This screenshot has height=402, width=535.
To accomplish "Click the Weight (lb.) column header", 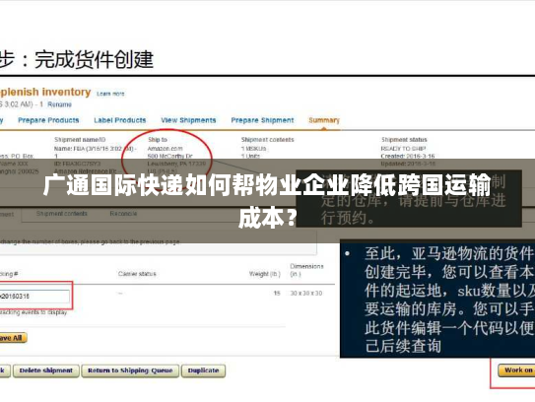I will click(264, 274).
